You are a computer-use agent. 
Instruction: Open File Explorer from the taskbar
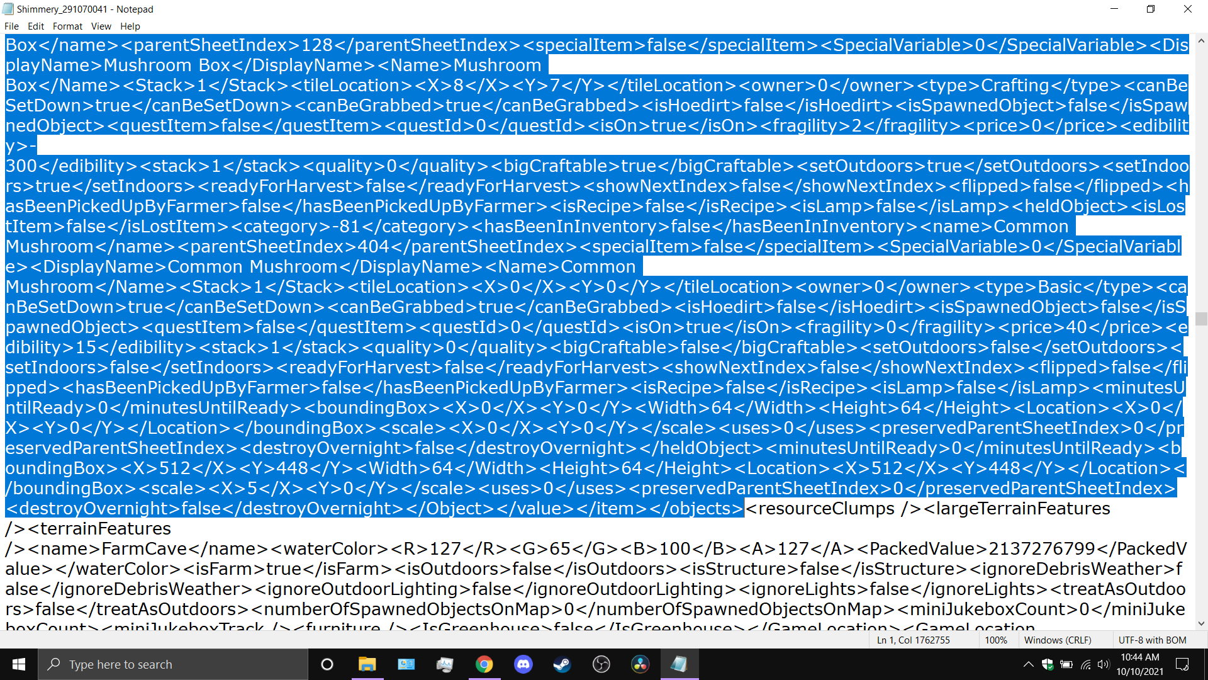tap(367, 664)
